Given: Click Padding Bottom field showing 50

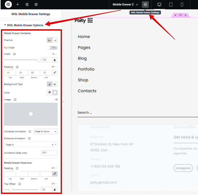Looking at the screenshot, I should pos(34,73).
